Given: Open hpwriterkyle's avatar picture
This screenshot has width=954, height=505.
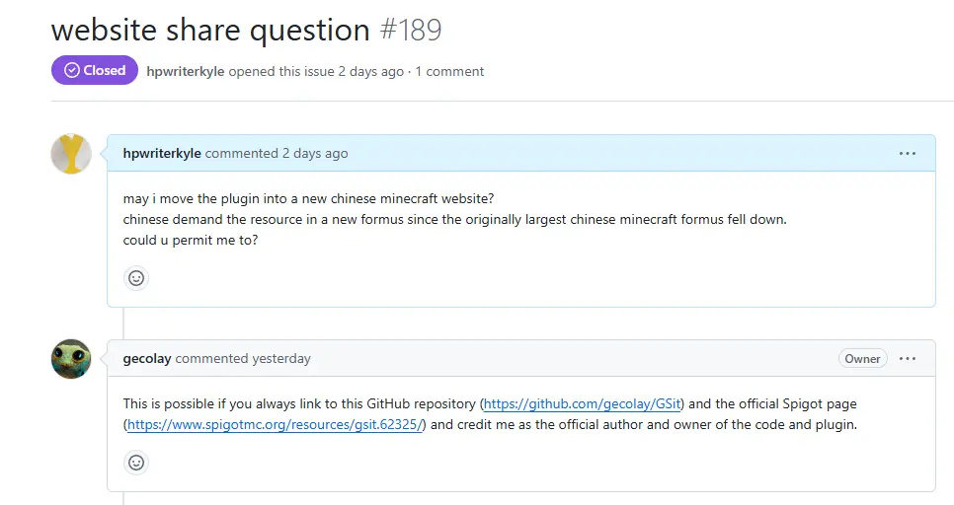Looking at the screenshot, I should (x=71, y=154).
